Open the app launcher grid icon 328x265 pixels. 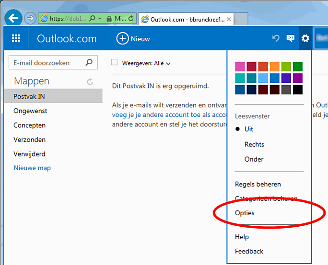16,38
